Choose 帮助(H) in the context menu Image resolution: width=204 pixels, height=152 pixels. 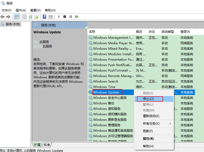point(154,146)
